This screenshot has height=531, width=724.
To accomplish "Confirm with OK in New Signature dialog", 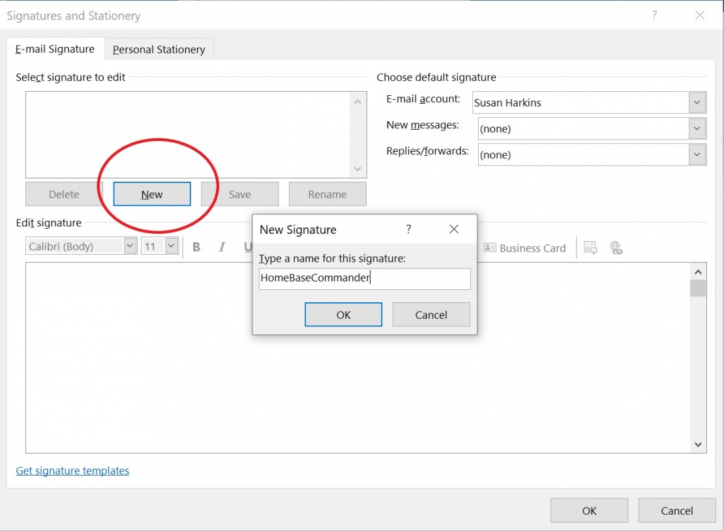I will pyautogui.click(x=343, y=314).
